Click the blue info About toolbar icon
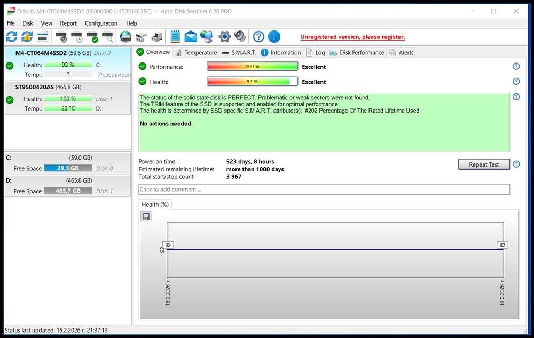The height and width of the screenshot is (338, 534). (274, 37)
